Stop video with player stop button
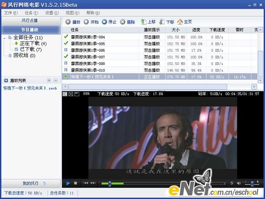Viewport: 265px width, 199px height. tap(75, 183)
